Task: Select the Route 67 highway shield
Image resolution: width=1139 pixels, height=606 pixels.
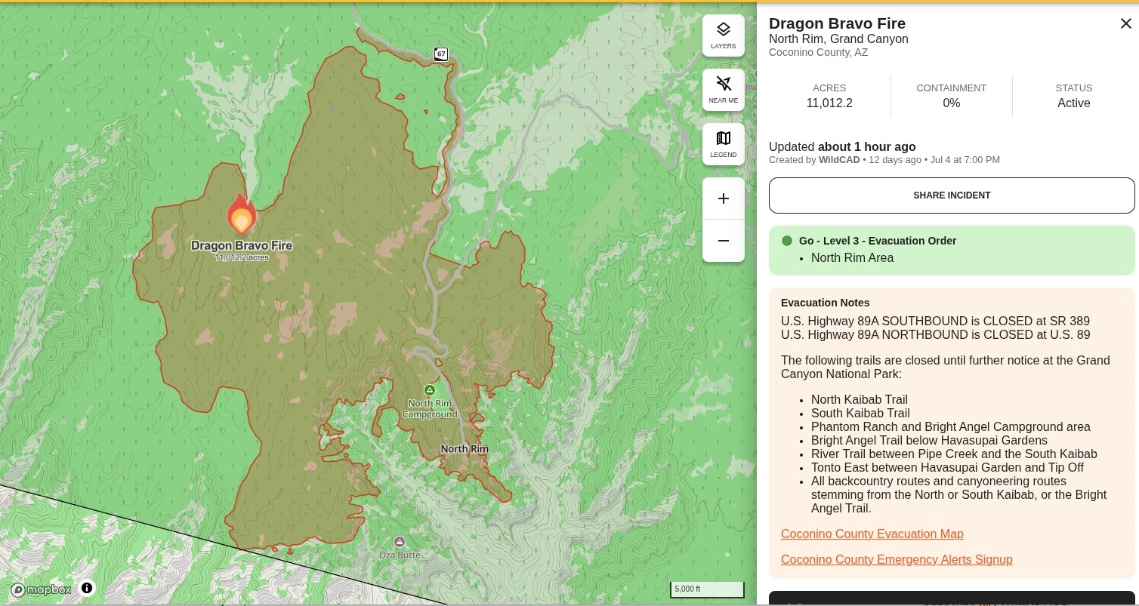Action: coord(441,54)
